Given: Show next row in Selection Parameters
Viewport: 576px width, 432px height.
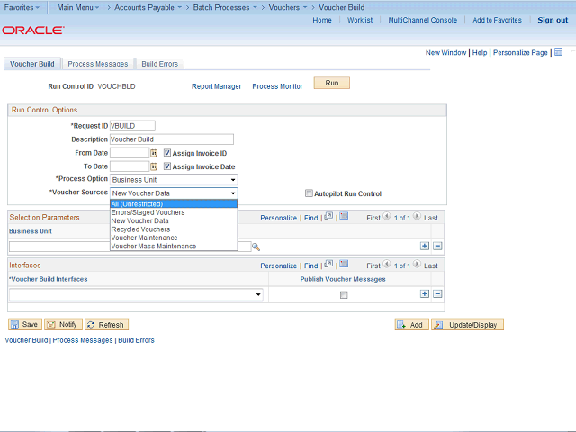Looking at the screenshot, I should coord(417,216).
